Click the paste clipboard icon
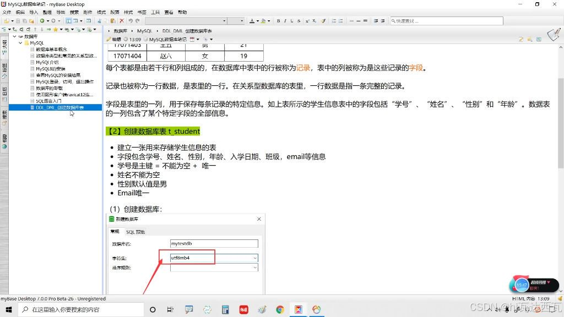The image size is (564, 317). tap(113, 21)
